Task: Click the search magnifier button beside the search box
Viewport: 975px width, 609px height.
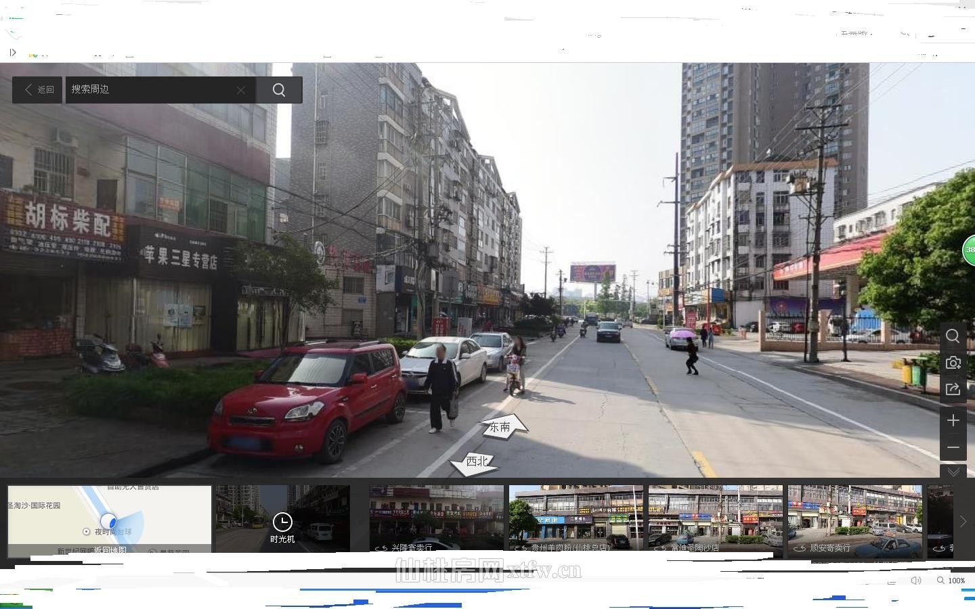Action: (x=279, y=90)
